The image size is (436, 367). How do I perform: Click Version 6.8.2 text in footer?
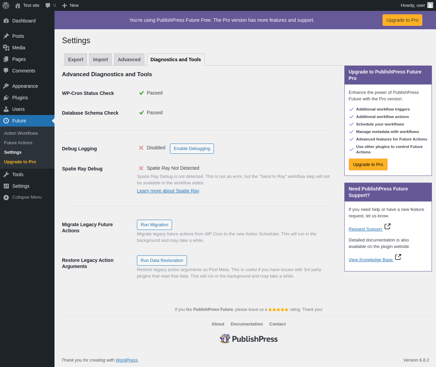coord(416,360)
